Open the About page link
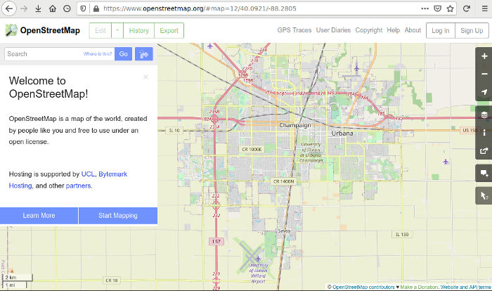This screenshot has width=492, height=291. coord(413,30)
